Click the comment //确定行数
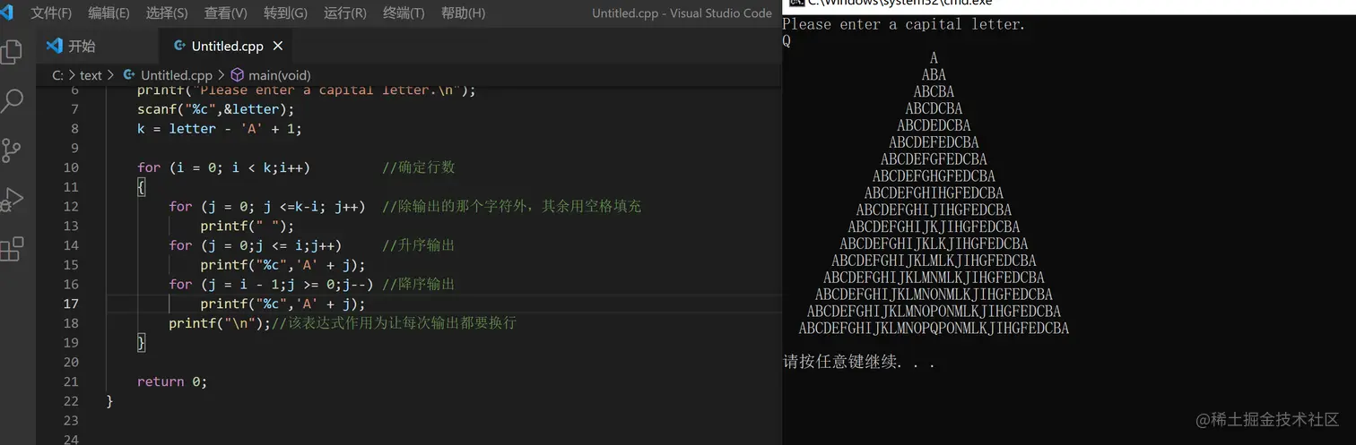The image size is (1356, 445). click(x=420, y=167)
